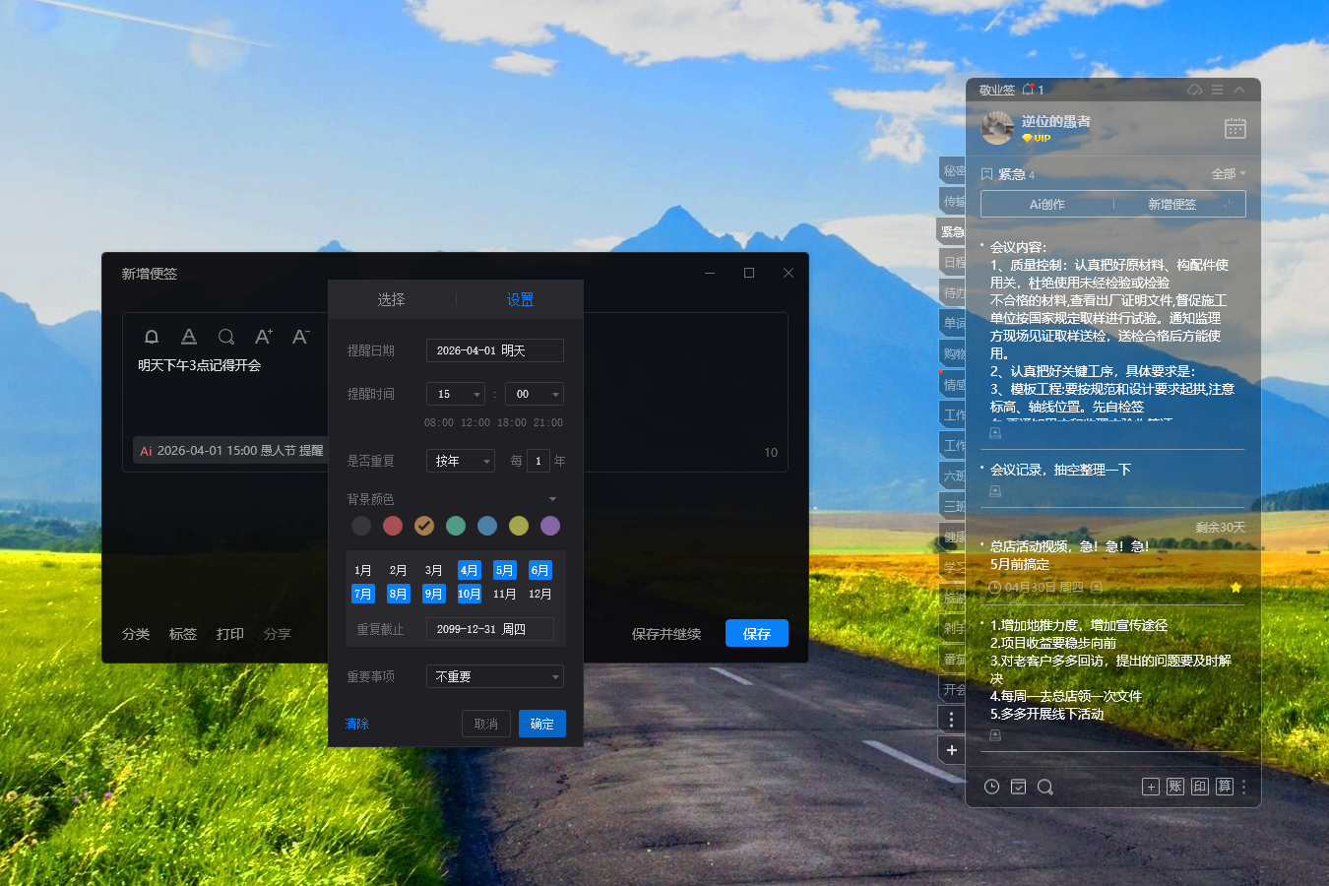Toggle the 4月 month for yearly repeat
The image size is (1329, 886).
pos(470,569)
